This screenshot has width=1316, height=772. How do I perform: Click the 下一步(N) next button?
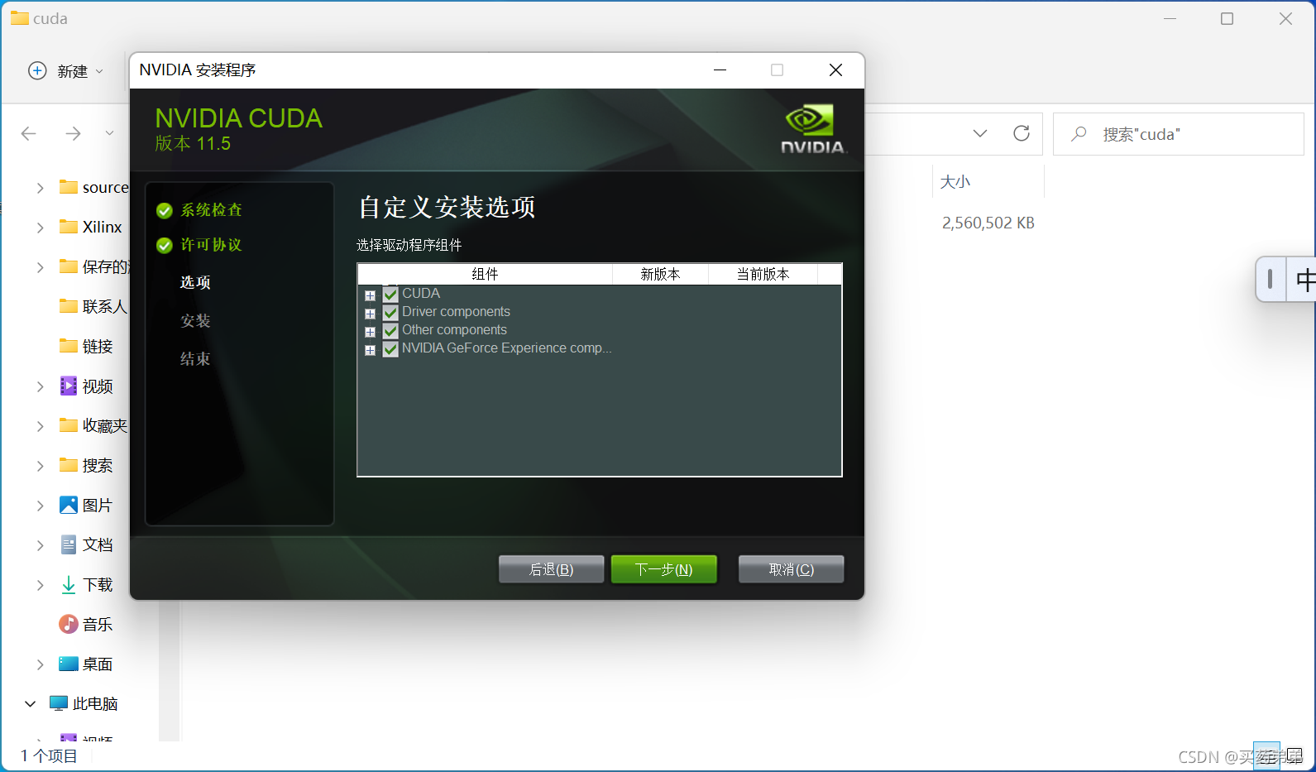[x=663, y=569]
